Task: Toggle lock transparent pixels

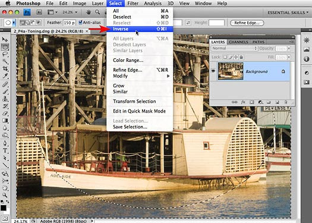Action: pyautogui.click(x=225, y=57)
